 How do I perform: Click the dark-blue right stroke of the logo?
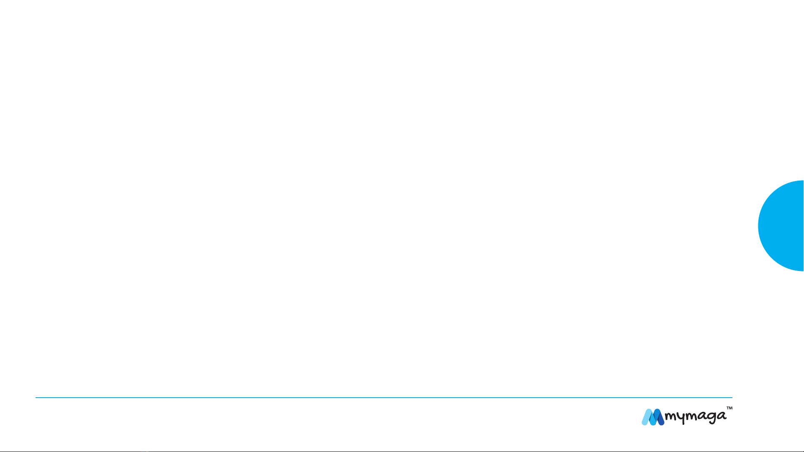point(661,420)
